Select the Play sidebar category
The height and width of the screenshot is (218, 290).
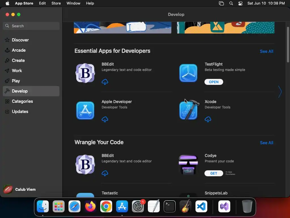[x=31, y=81]
